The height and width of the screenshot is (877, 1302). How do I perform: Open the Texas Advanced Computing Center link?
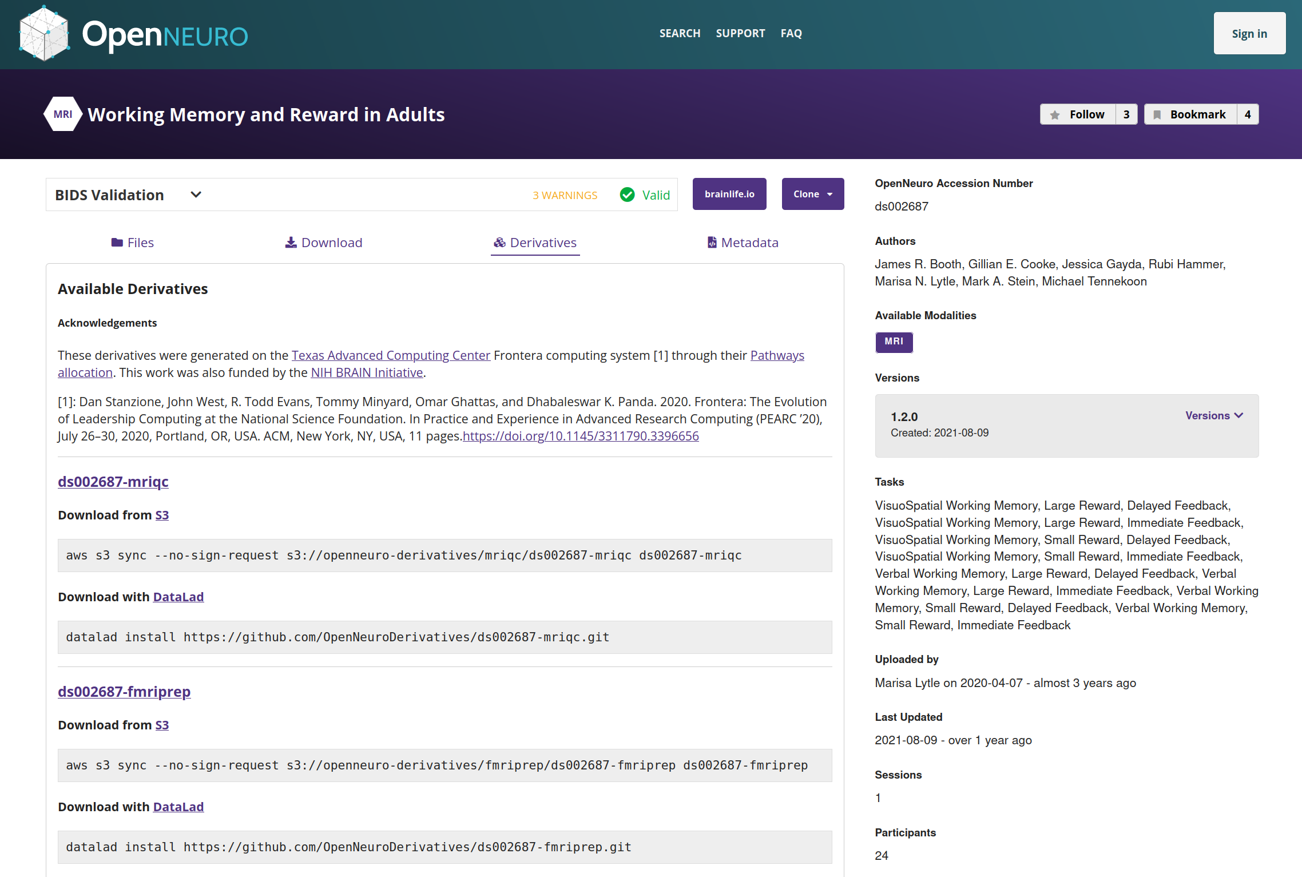pyautogui.click(x=391, y=355)
